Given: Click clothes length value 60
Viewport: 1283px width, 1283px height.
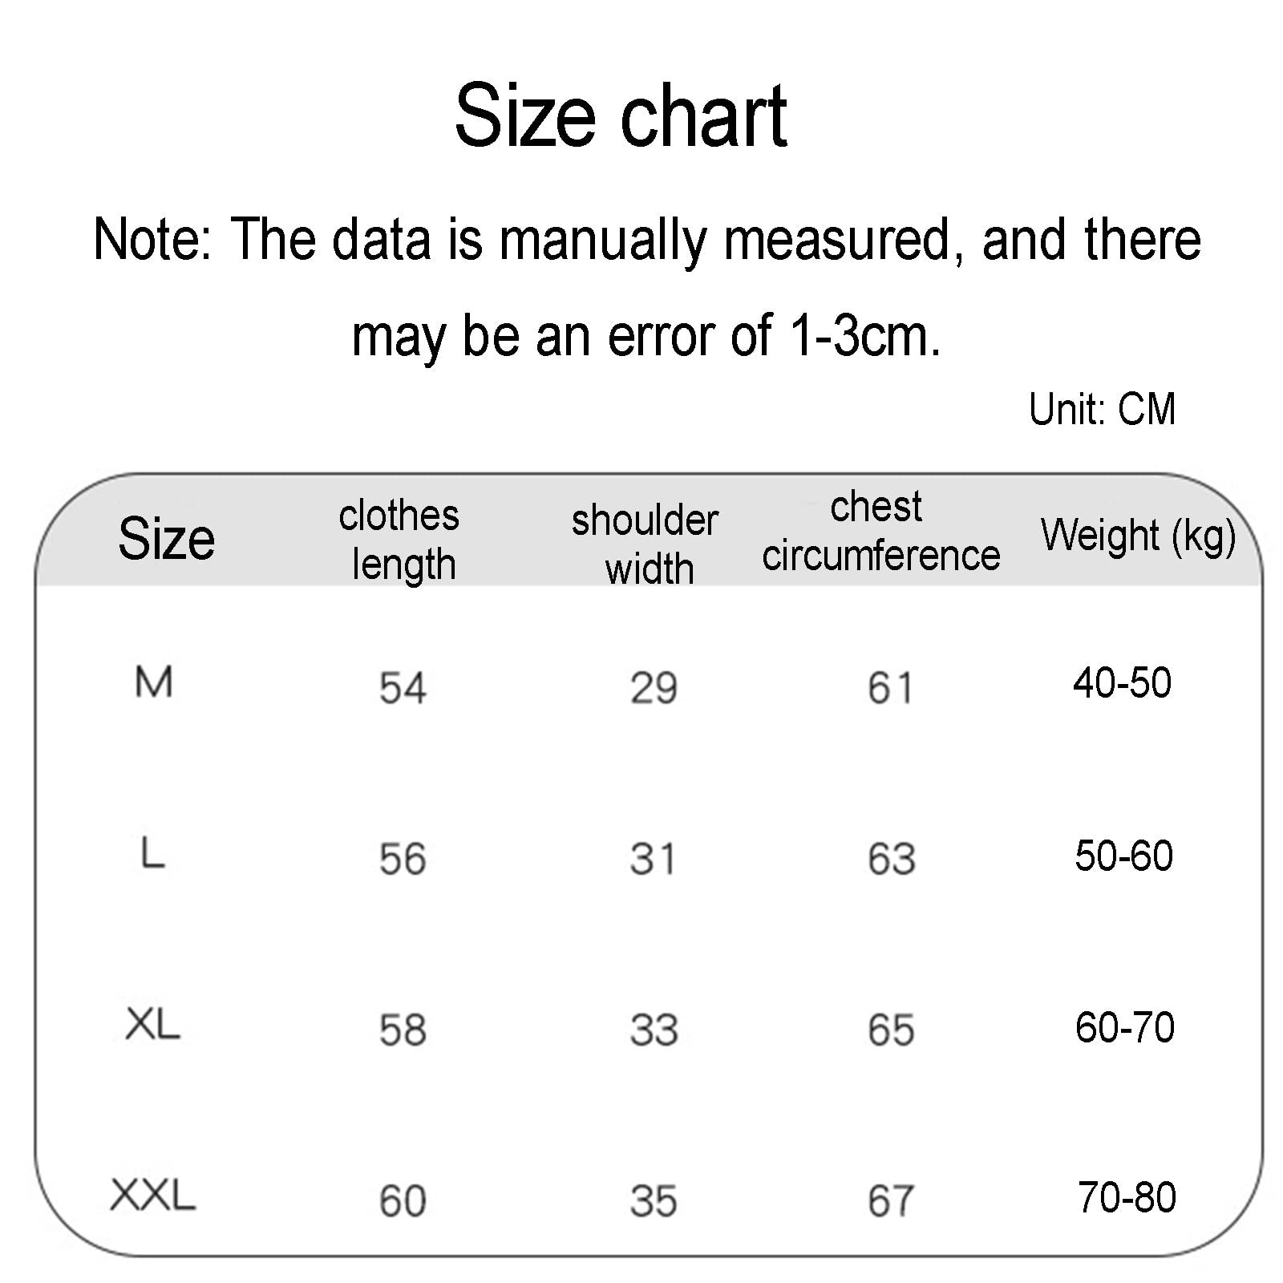Looking at the screenshot, I should pyautogui.click(x=403, y=1201).
